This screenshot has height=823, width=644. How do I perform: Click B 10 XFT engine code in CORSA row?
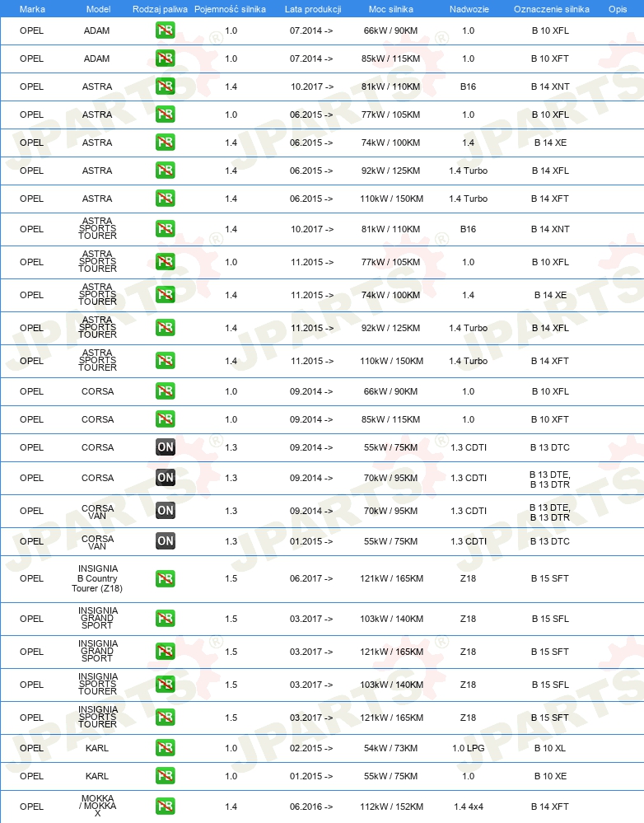(550, 419)
